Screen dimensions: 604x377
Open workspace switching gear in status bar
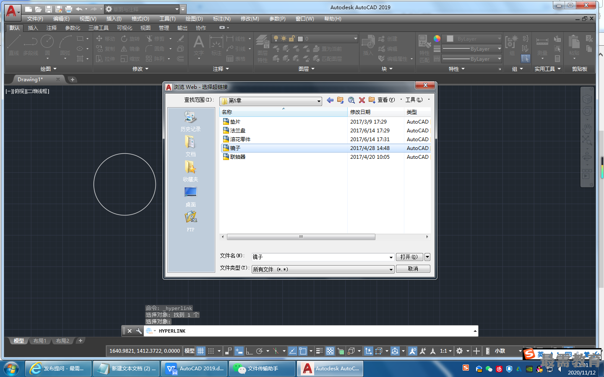point(460,351)
